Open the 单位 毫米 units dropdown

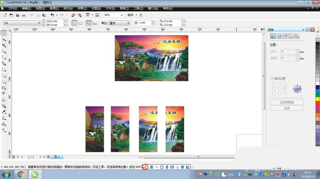point(128,23)
